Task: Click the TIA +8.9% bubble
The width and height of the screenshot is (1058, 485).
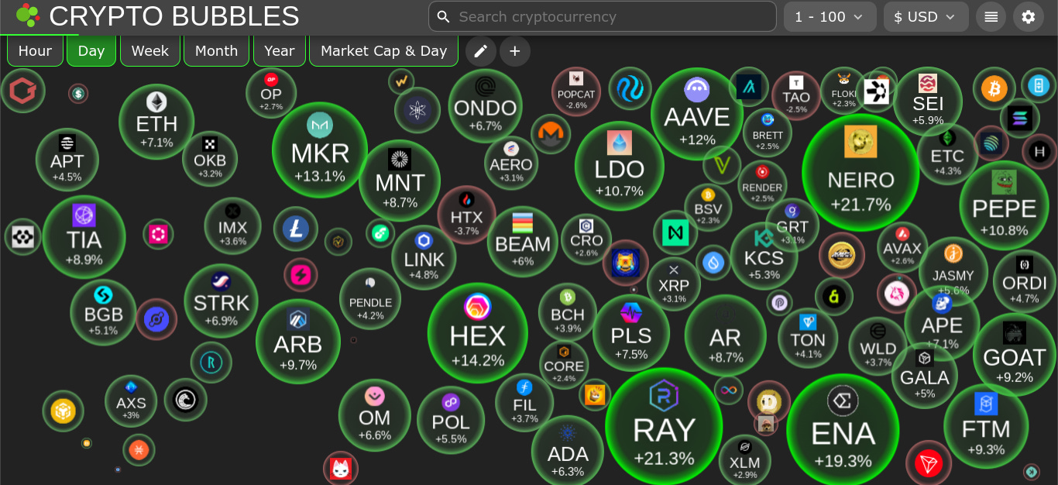Action: [84, 236]
